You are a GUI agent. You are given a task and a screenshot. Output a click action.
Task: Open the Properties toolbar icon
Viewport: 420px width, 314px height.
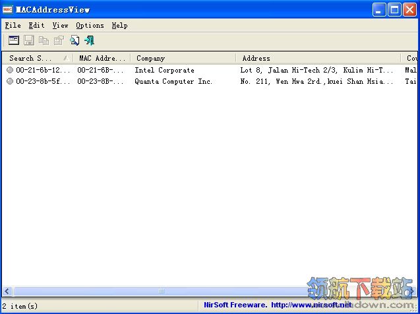pyautogui.click(x=59, y=40)
